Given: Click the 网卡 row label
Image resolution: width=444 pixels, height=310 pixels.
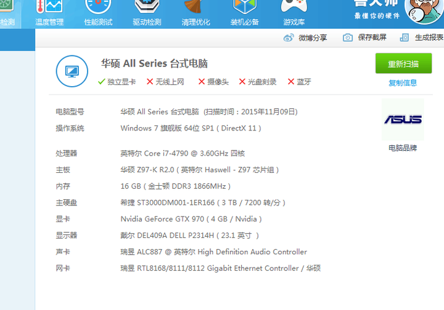Looking at the screenshot, I should tap(63, 268).
